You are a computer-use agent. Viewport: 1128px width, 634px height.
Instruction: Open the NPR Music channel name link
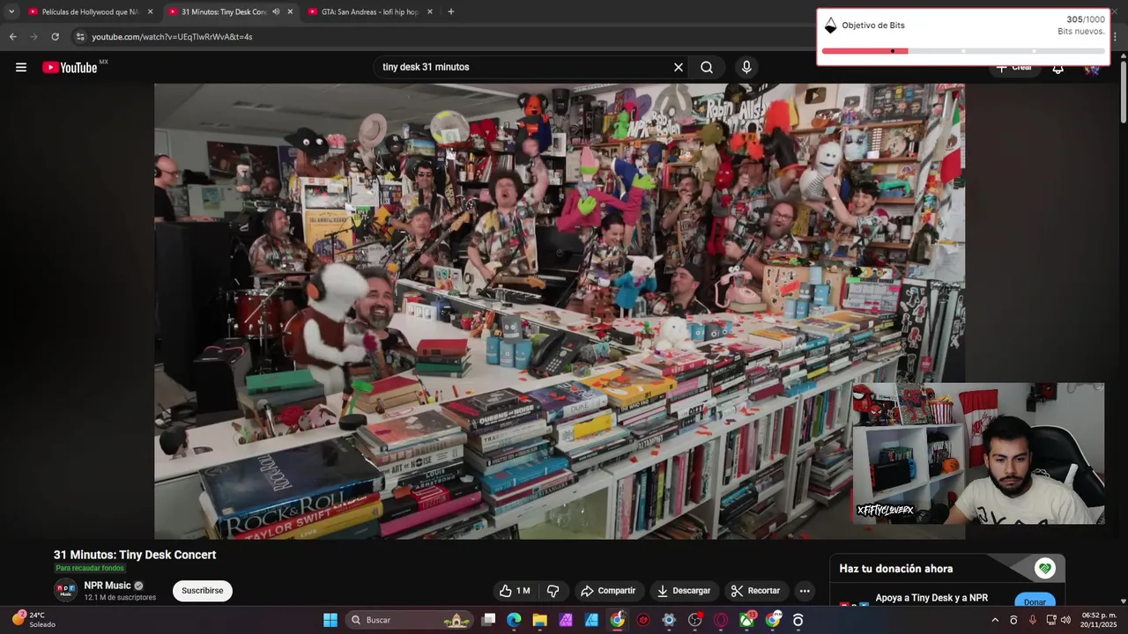108,586
